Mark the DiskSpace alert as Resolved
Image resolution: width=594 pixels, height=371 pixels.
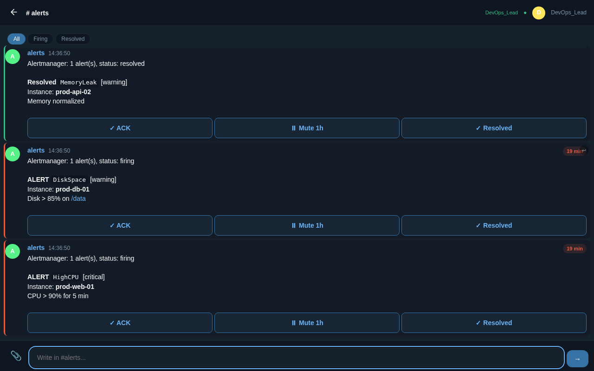[494, 225]
